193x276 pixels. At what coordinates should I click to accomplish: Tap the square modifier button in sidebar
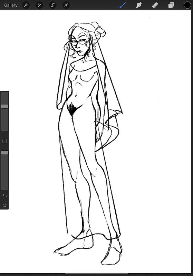click(x=5, y=141)
